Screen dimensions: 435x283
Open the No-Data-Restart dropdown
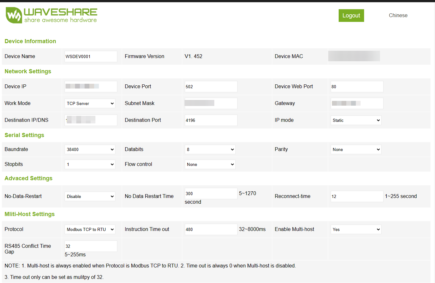90,196
